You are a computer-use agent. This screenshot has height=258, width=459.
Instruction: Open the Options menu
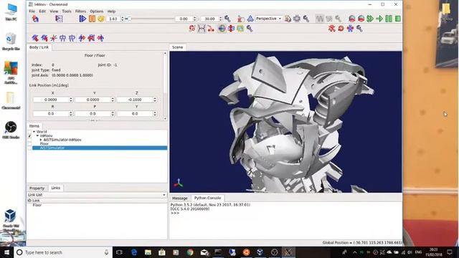[97, 11]
